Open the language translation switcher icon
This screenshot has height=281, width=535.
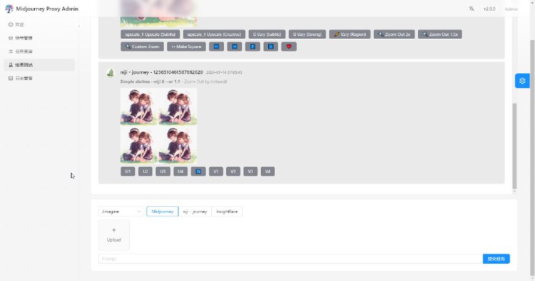(x=471, y=9)
